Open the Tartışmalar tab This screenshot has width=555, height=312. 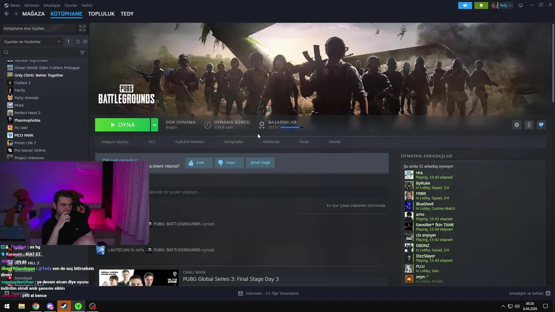click(233, 142)
